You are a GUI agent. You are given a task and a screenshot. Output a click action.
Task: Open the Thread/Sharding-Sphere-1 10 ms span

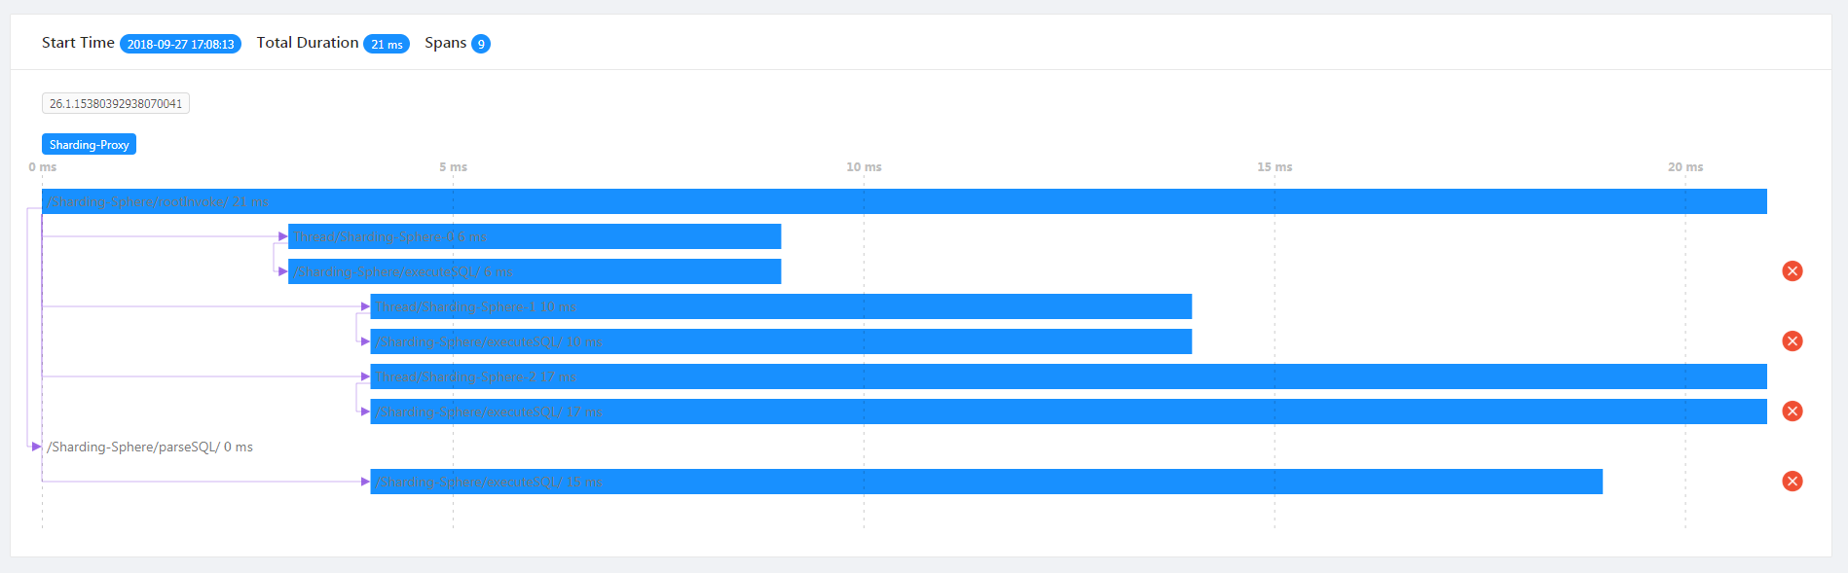coord(781,306)
